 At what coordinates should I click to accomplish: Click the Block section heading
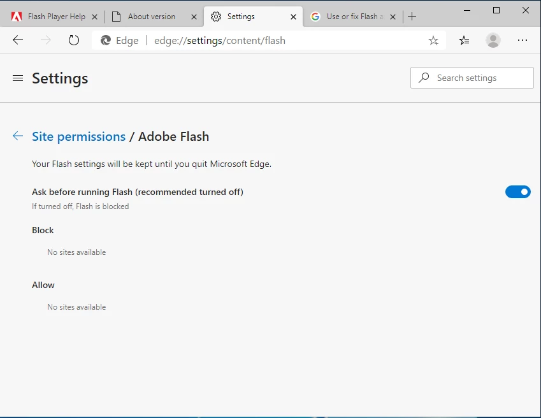pyautogui.click(x=43, y=230)
